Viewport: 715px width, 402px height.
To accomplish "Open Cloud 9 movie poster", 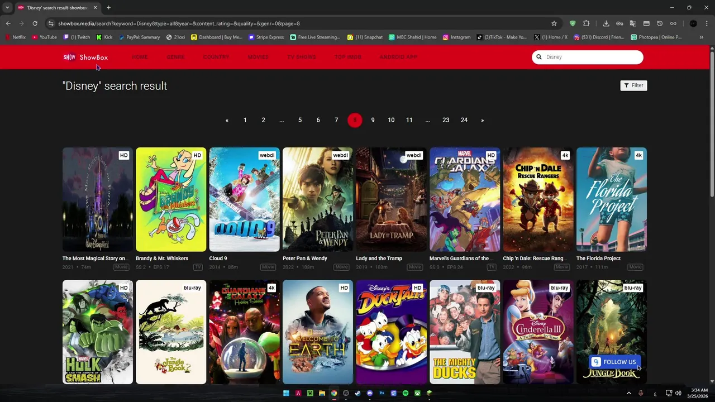I will coord(244,199).
